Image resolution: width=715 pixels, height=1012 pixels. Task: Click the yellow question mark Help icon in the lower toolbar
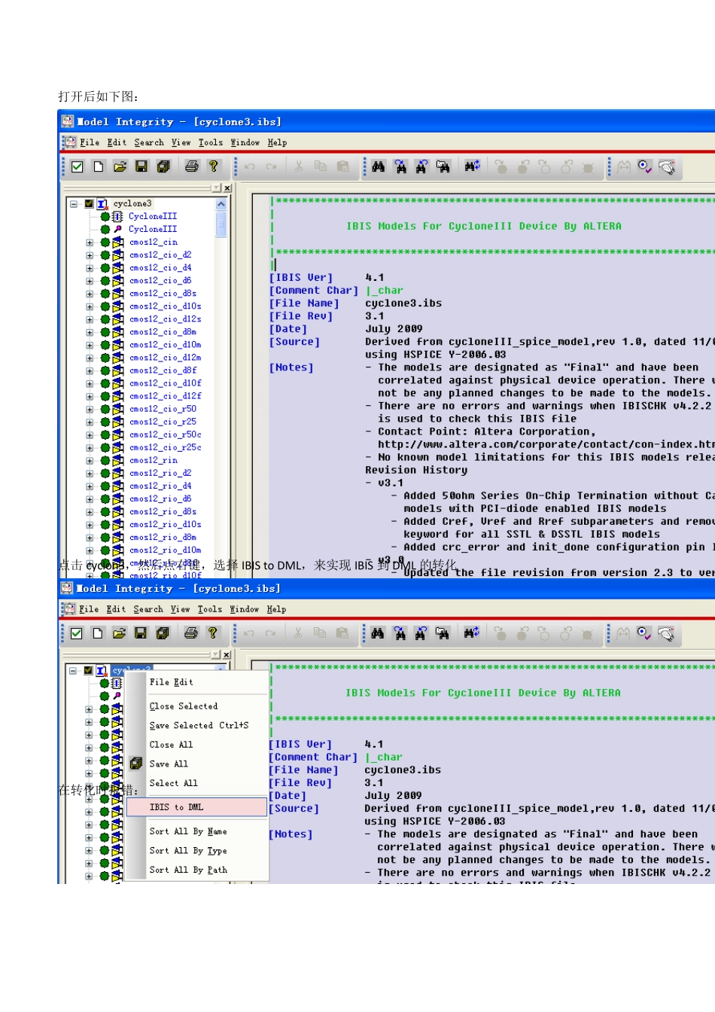click(x=212, y=633)
